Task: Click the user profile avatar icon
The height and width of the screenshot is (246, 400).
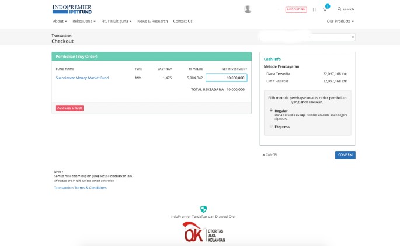Action: click(x=248, y=9)
